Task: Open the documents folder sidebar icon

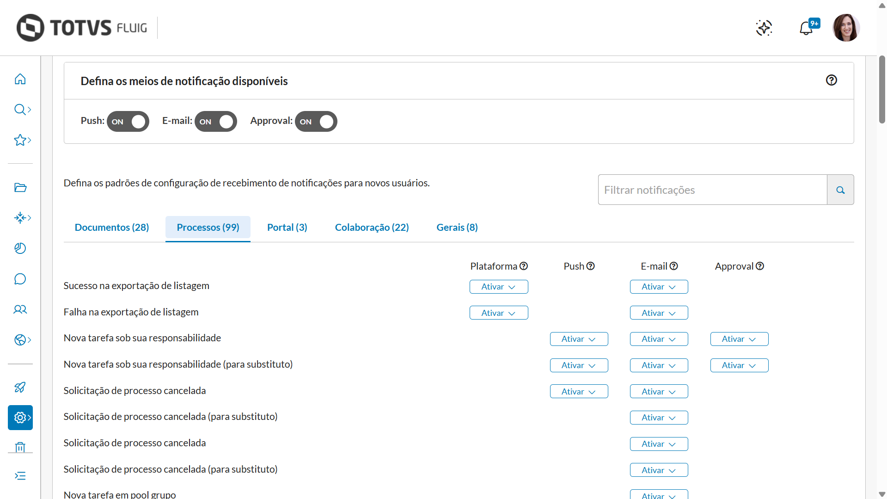Action: pyautogui.click(x=20, y=187)
